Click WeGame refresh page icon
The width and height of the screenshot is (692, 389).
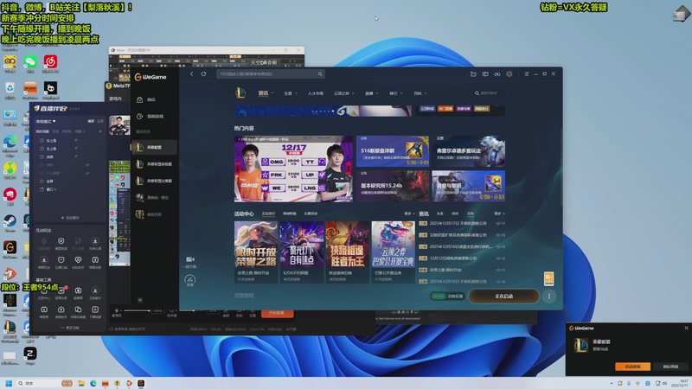pyautogui.click(x=203, y=73)
